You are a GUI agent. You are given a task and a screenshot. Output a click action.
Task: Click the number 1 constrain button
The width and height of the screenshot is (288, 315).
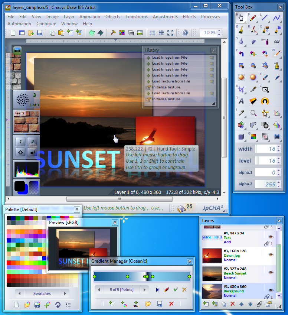[x=20, y=142]
